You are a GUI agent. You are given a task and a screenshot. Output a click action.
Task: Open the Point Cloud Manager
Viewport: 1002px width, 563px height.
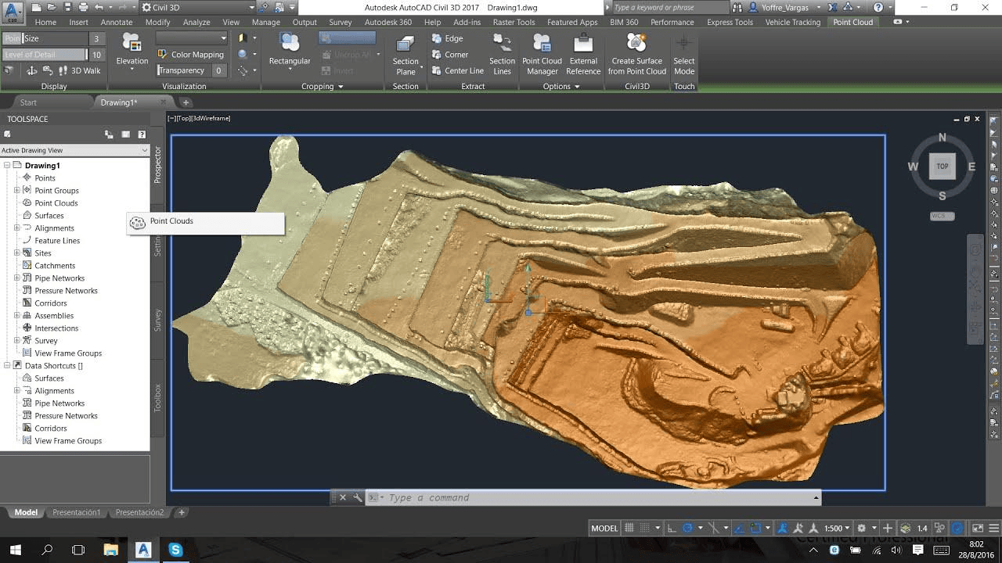click(542, 55)
